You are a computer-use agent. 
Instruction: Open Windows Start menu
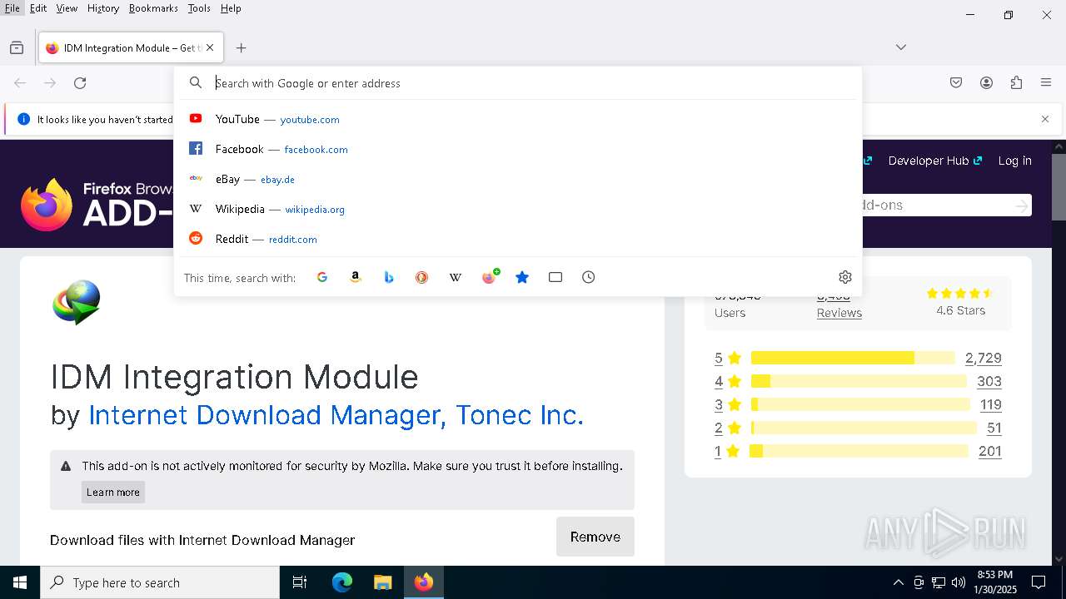pyautogui.click(x=20, y=582)
